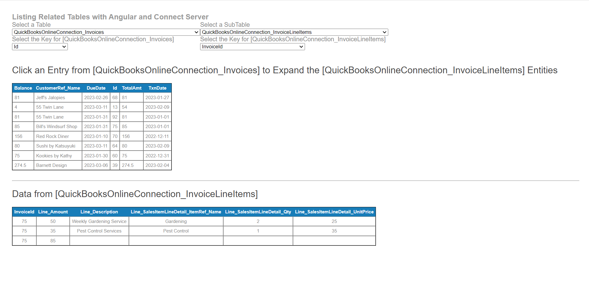Image resolution: width=589 pixels, height=291 pixels.
Task: Open the Invoices key dropdown showing Id
Action: (x=39, y=46)
